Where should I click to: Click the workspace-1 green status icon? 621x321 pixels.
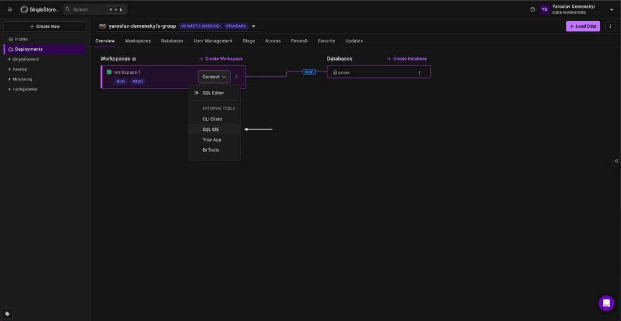(x=109, y=72)
